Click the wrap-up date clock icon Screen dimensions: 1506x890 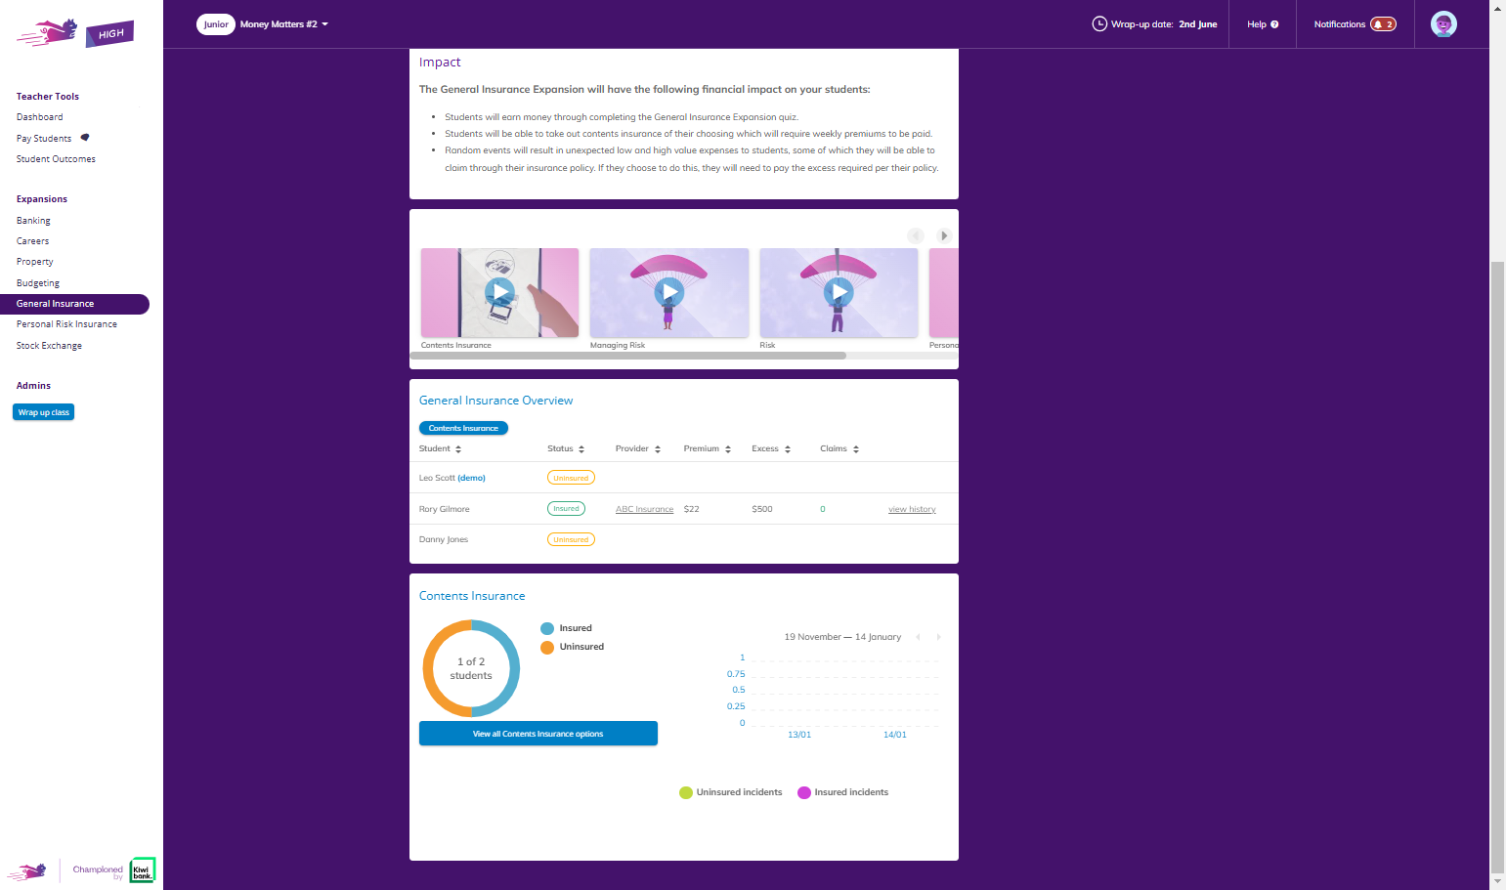(1099, 23)
